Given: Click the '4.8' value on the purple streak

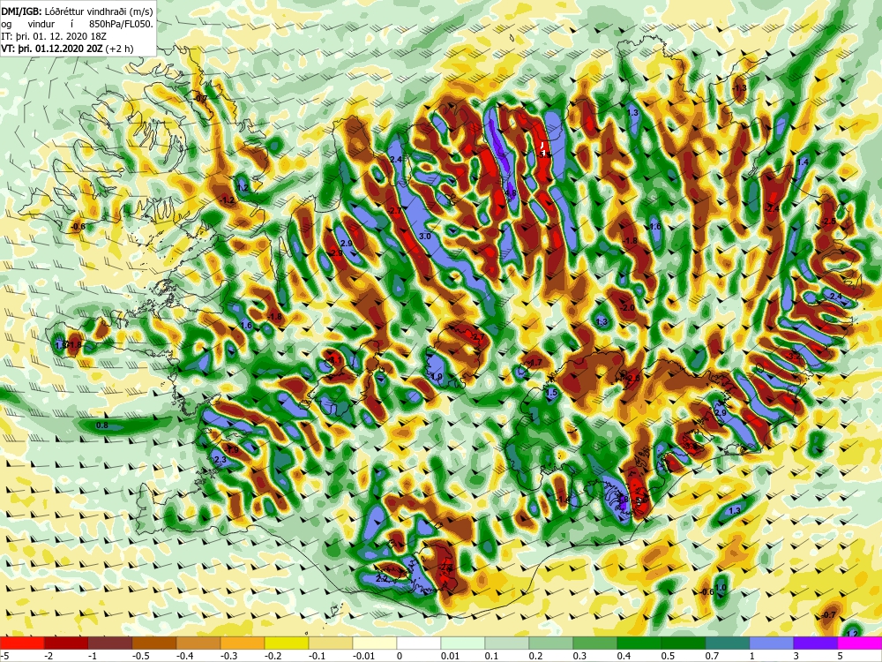Looking at the screenshot, I should (511, 193).
